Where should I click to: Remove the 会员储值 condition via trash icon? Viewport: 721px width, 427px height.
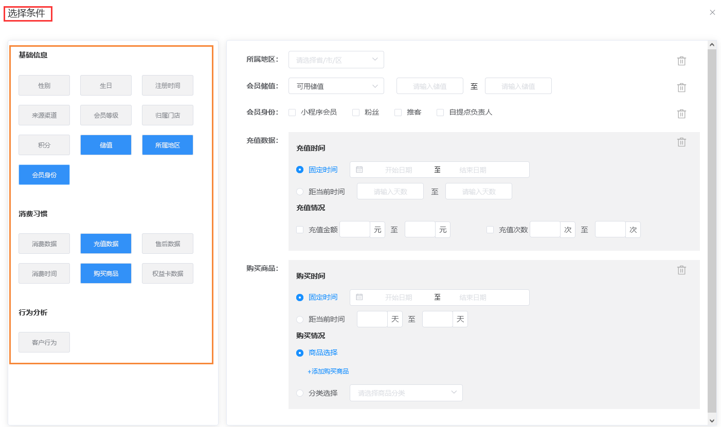(681, 87)
